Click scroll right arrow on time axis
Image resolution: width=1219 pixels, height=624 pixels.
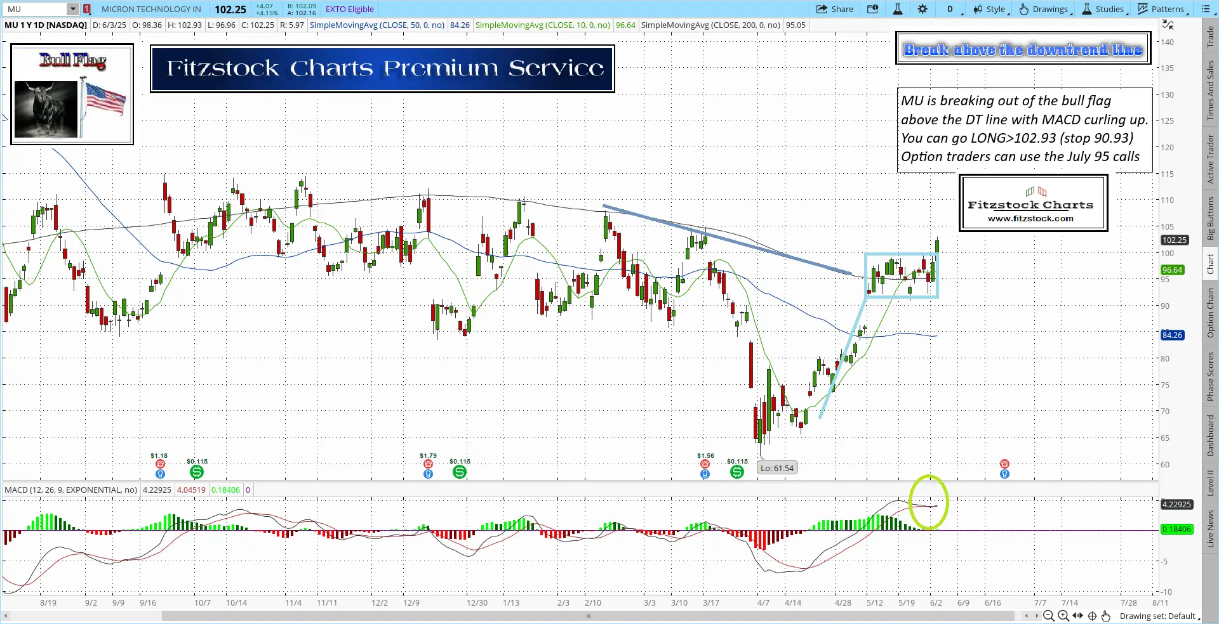(1037, 616)
